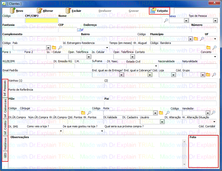This screenshot has height=171, width=222.
Task: Open the Tipo de Pessoa dropdown
Action: [215, 21]
